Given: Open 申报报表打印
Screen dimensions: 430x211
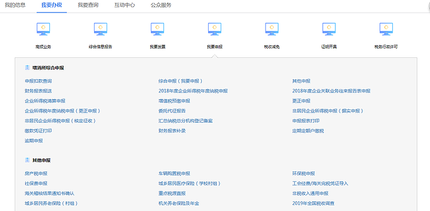Looking at the screenshot, I should point(306,121).
